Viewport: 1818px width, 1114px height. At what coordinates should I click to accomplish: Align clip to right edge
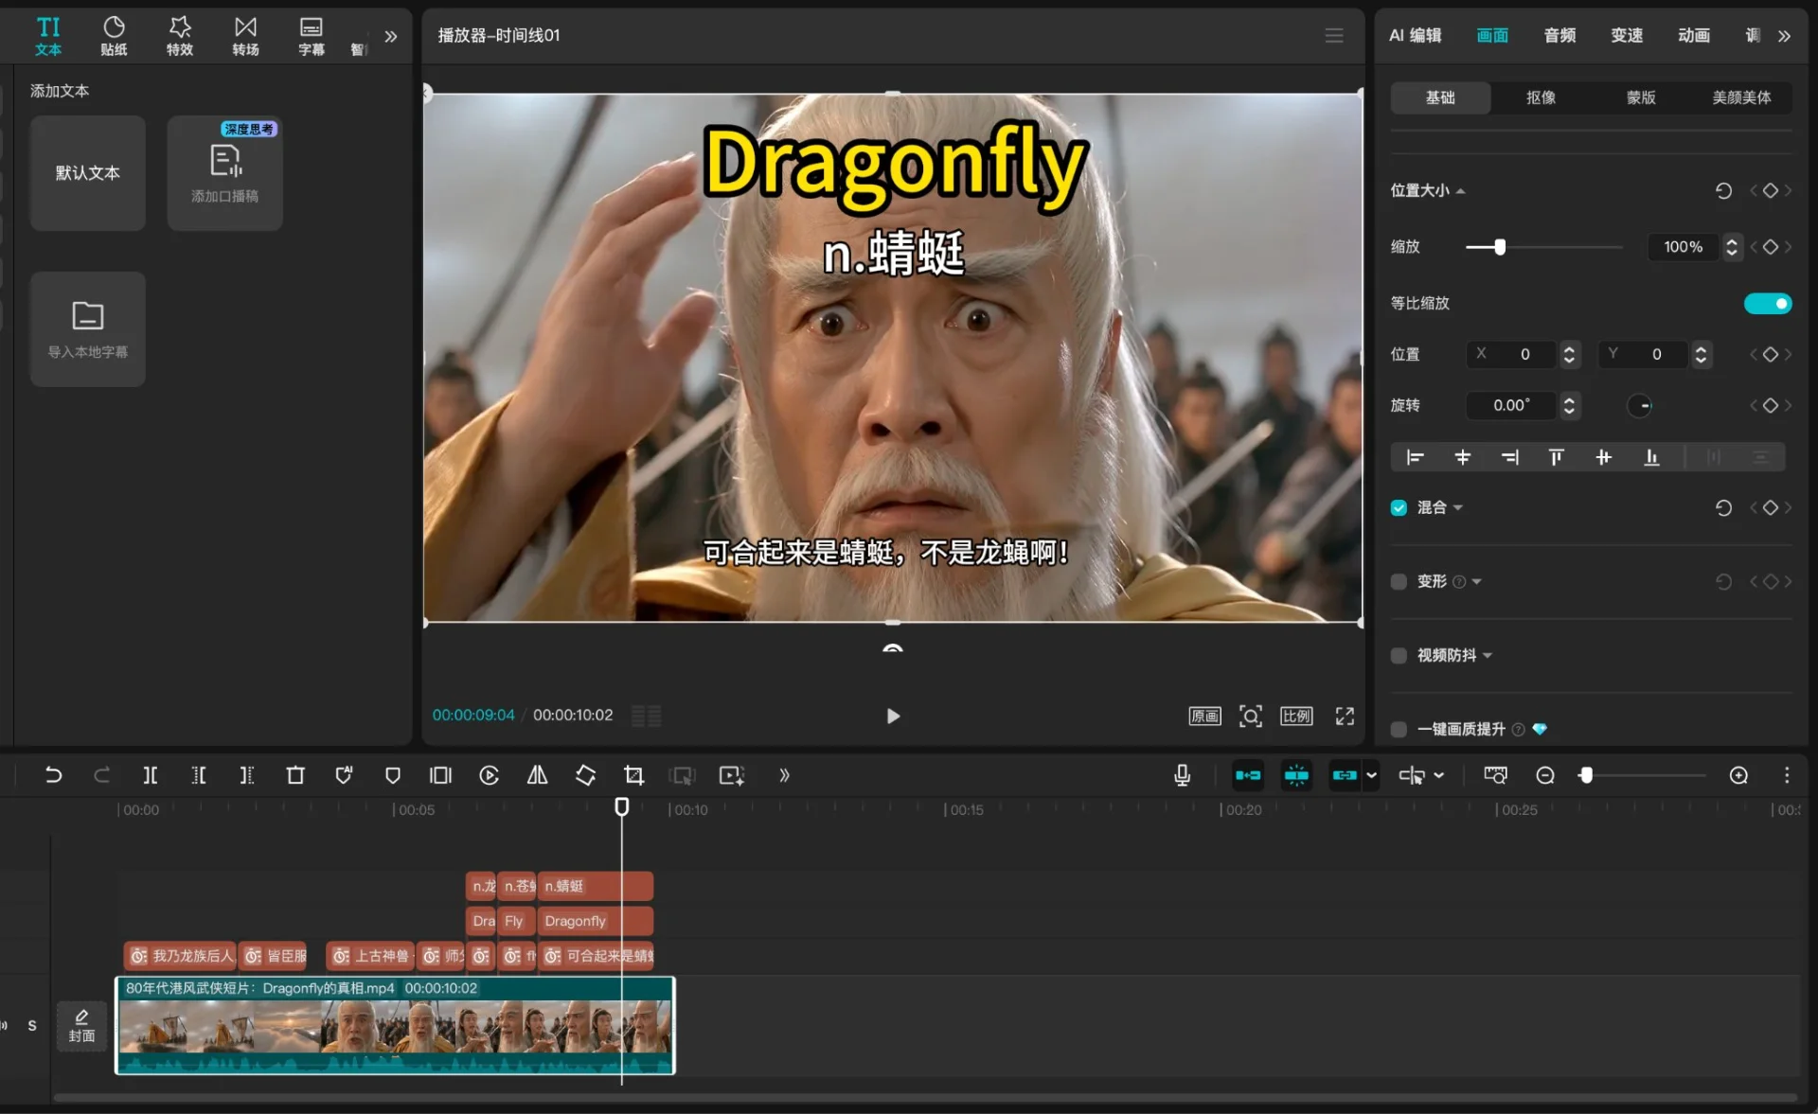(x=1510, y=458)
